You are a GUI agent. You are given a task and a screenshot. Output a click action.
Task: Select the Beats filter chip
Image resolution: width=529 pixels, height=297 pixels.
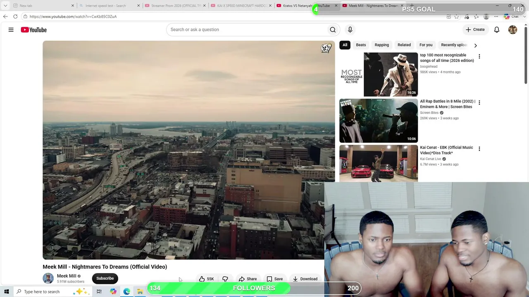click(x=361, y=45)
